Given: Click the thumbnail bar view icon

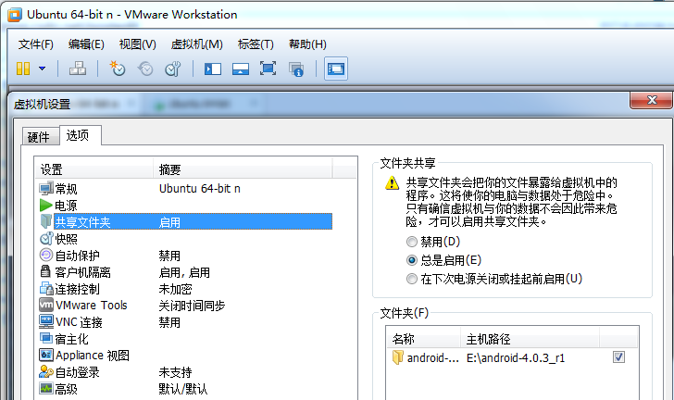Looking at the screenshot, I should coord(241,69).
